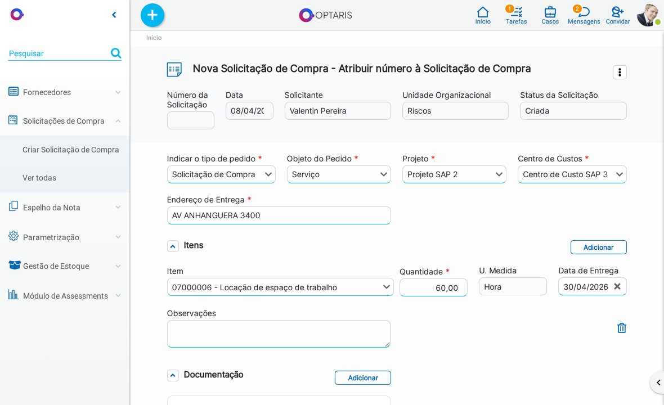664x405 pixels.
Task: Open the Início home icon
Action: [483, 15]
